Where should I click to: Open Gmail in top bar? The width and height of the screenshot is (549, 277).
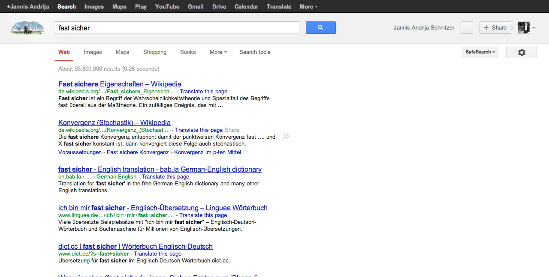coord(196,6)
